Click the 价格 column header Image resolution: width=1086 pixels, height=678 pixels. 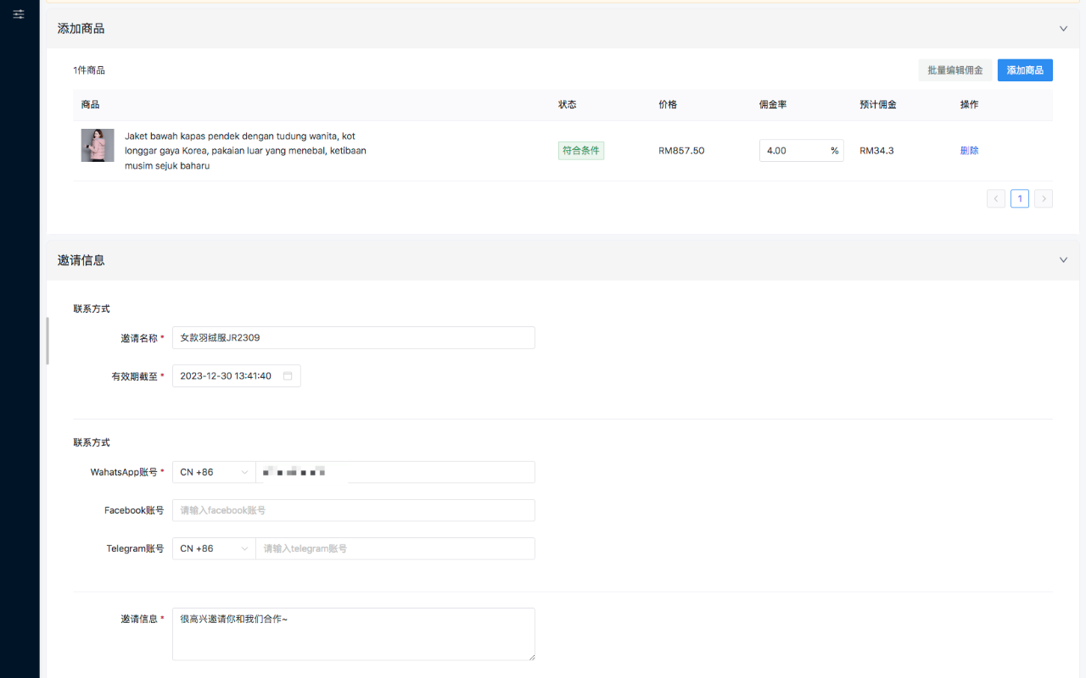[x=668, y=105]
